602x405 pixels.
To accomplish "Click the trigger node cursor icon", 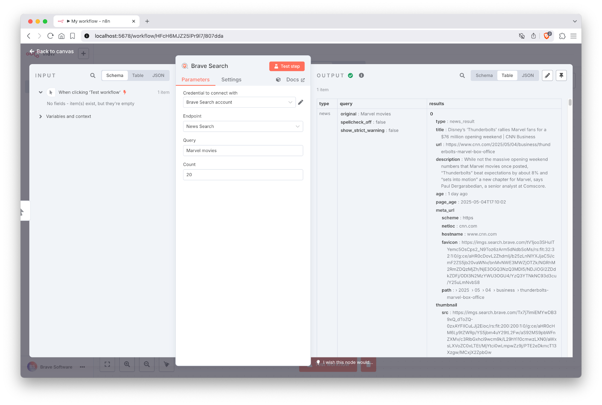I will [51, 92].
